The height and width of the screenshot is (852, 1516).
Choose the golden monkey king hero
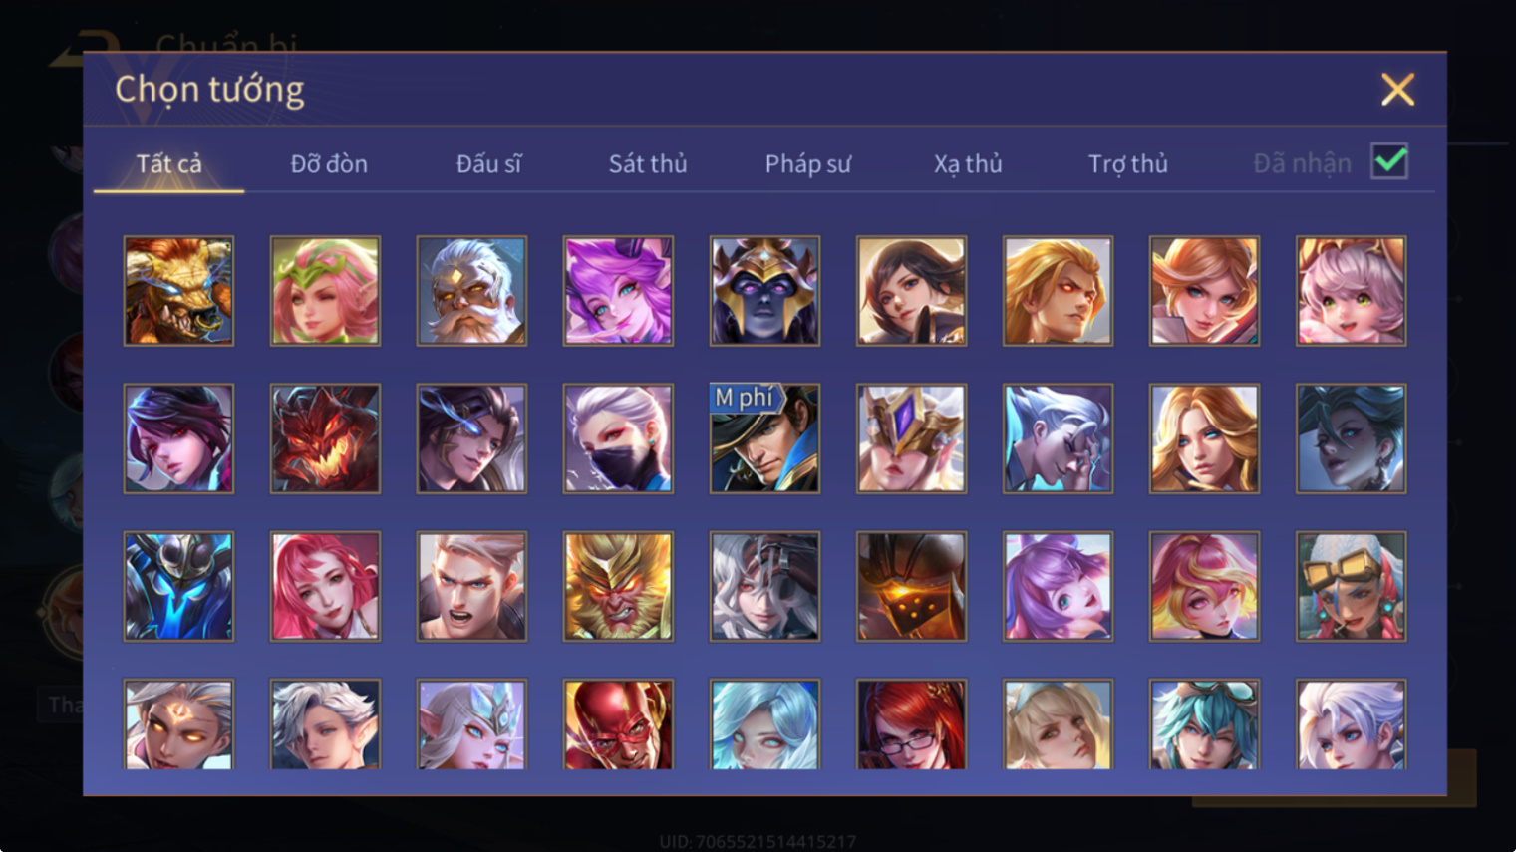point(618,586)
